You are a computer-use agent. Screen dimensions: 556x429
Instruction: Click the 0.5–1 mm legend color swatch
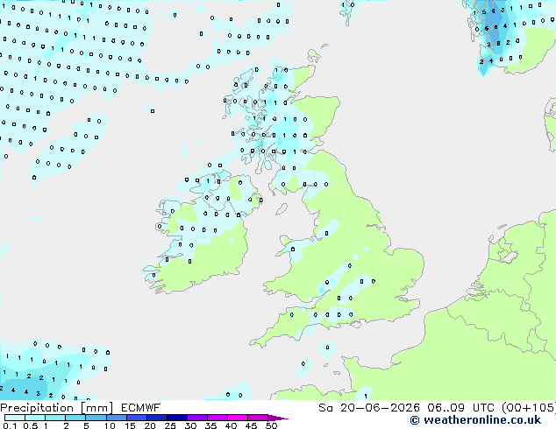[x=35, y=418]
